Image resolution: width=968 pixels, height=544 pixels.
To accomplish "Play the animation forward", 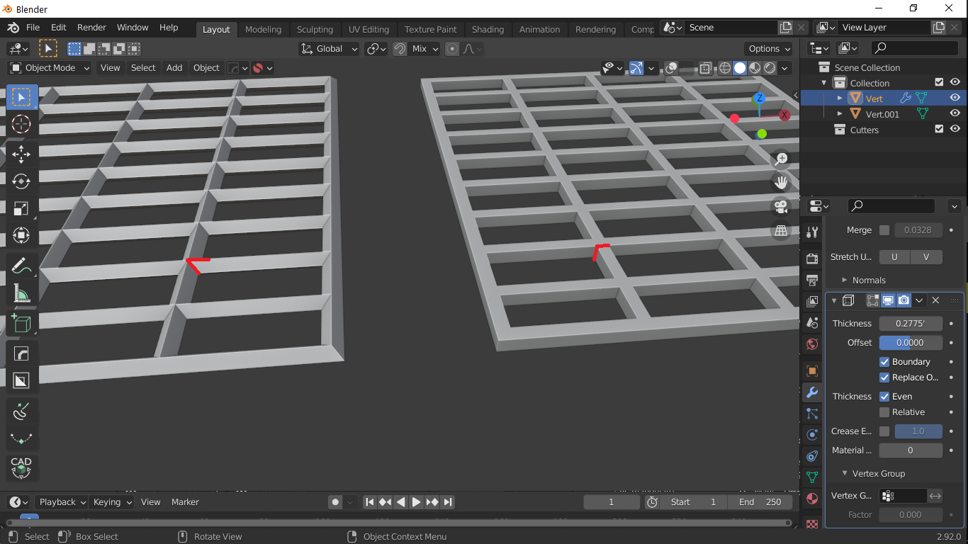I will (416, 502).
